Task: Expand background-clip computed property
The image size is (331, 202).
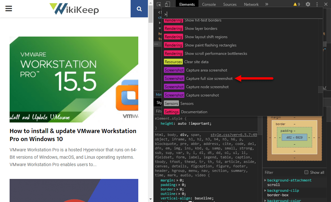Action: point(265,190)
